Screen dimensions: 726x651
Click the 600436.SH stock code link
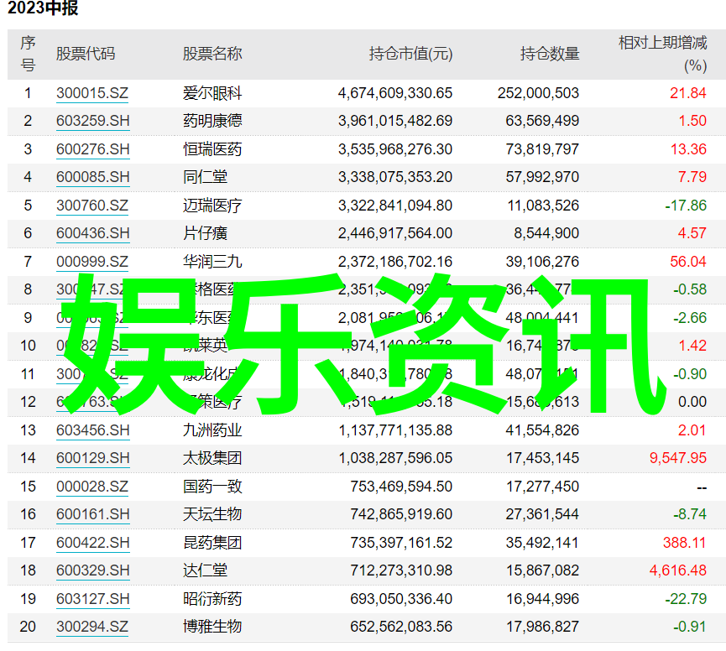[x=92, y=233]
